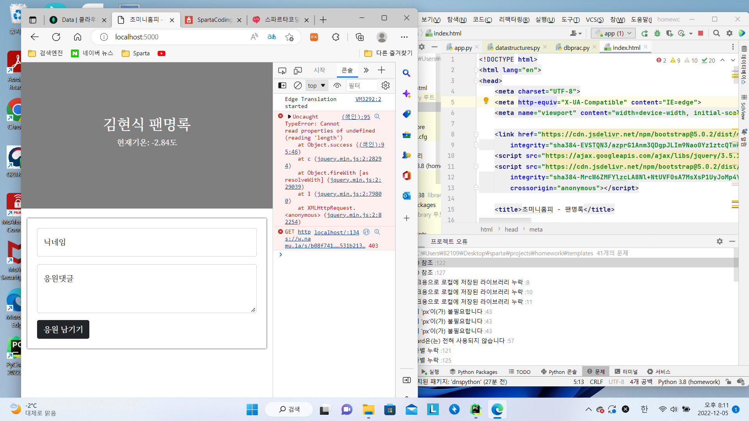Click the 닉네임 input field

(147, 242)
